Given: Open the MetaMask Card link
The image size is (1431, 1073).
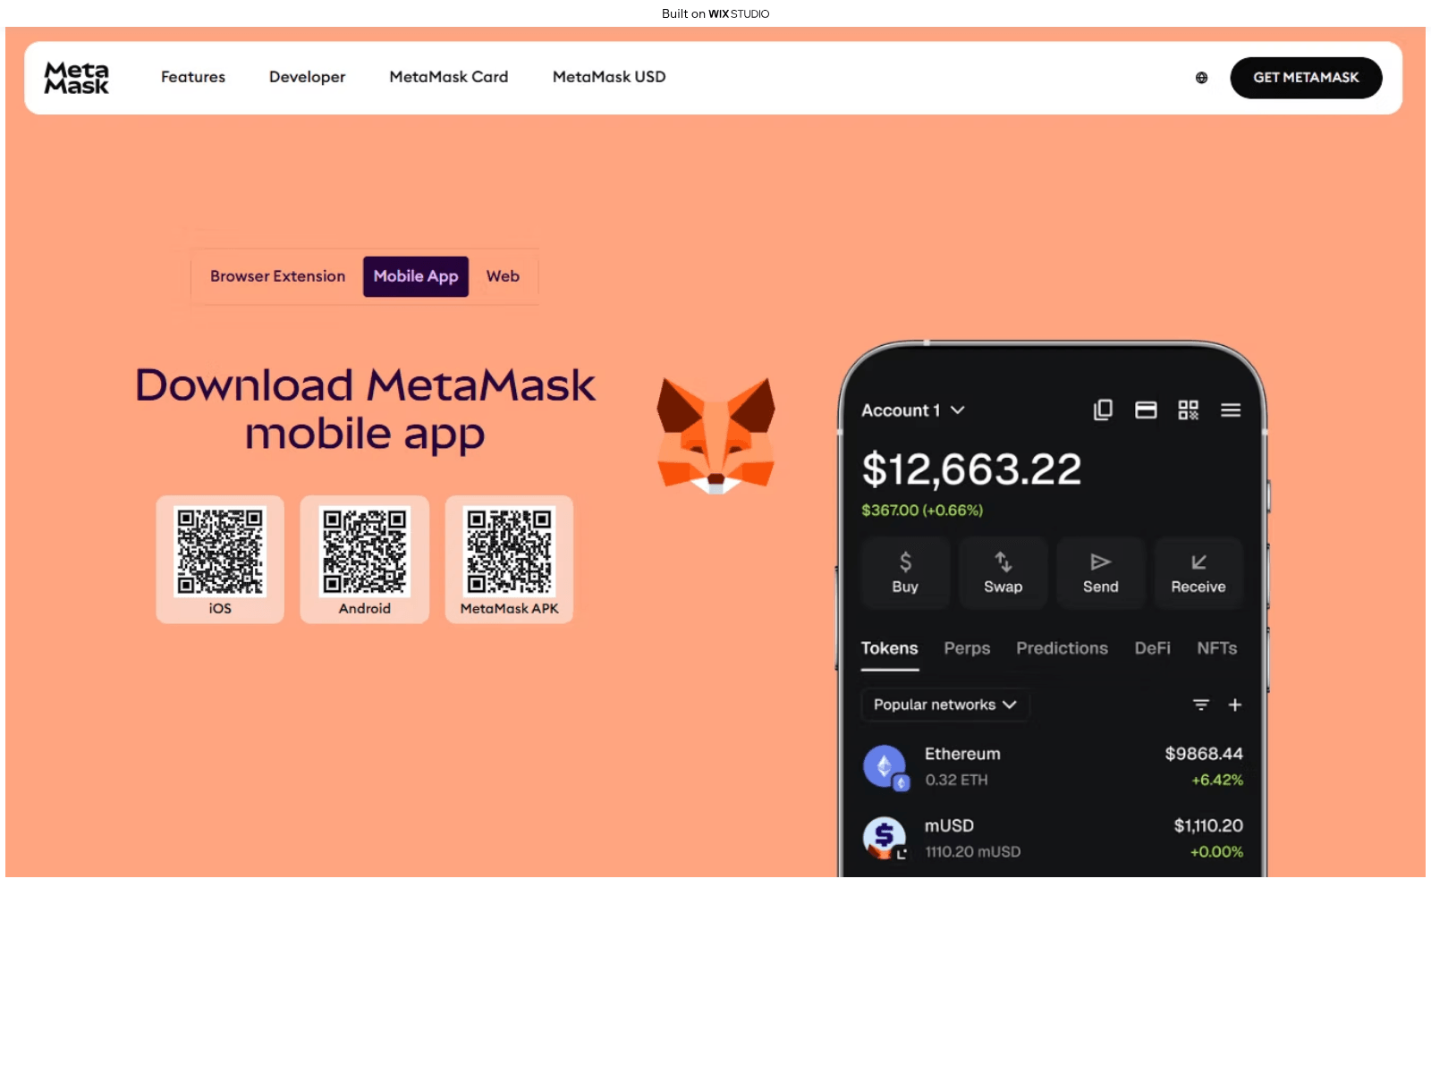Looking at the screenshot, I should click(x=449, y=77).
